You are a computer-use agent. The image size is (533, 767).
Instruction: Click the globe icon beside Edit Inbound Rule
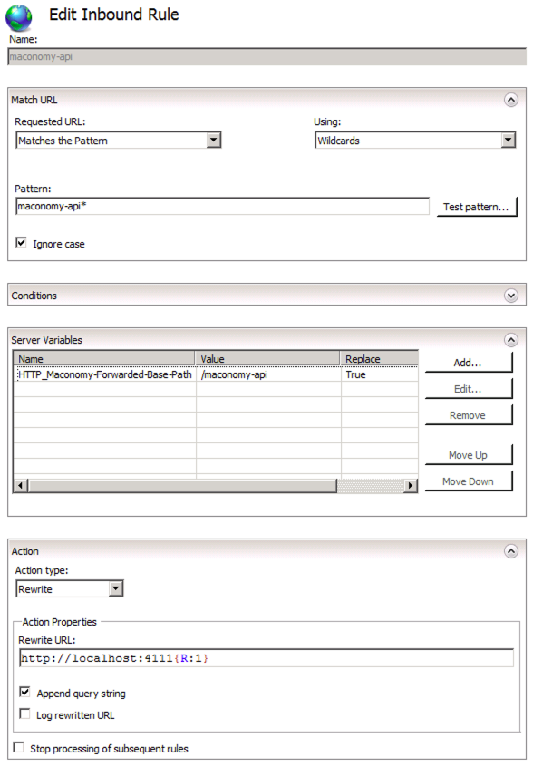(18, 17)
